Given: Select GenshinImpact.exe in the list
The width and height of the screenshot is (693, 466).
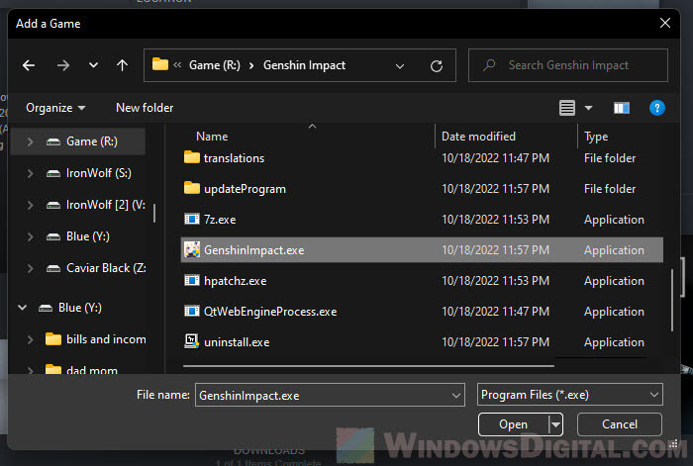Looking at the screenshot, I should [422, 250].
